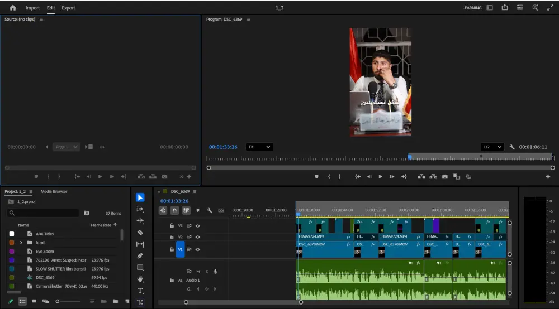Toggle timeline snapping magnet
The image size is (559, 309).
(174, 210)
